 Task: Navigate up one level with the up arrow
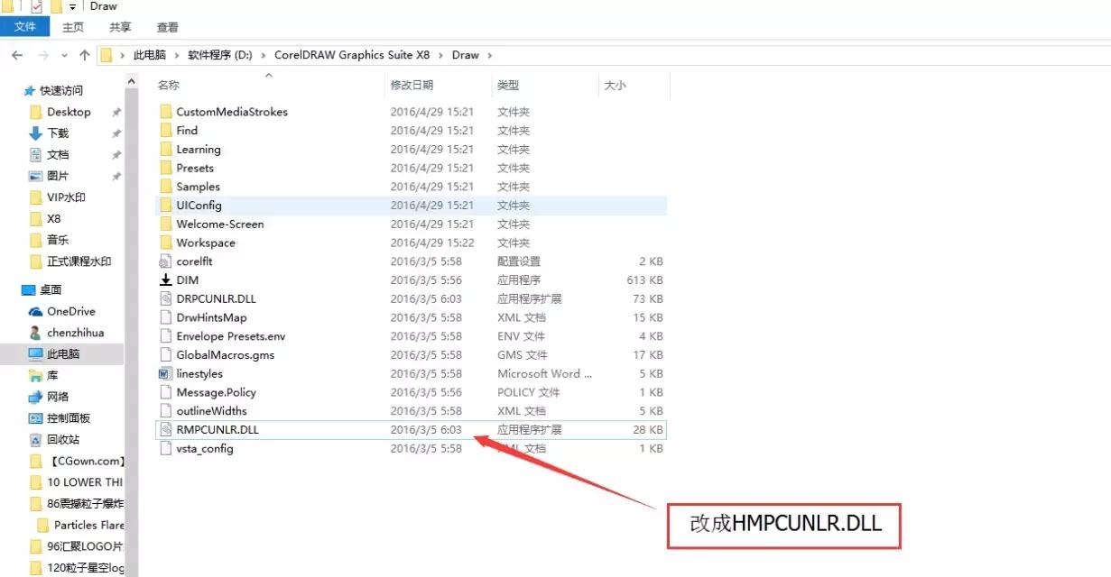tap(83, 54)
